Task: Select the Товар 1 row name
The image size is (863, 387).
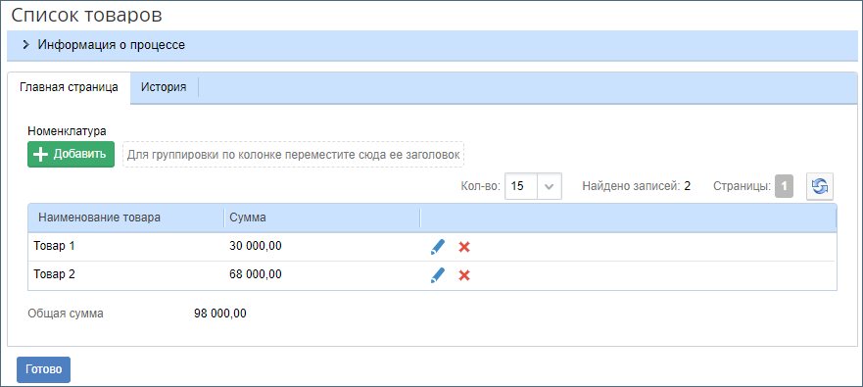Action: 54,246
